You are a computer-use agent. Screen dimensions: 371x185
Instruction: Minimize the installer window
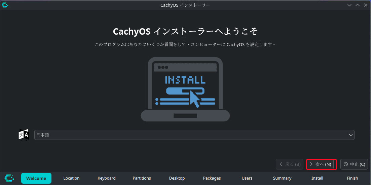[x=349, y=5]
